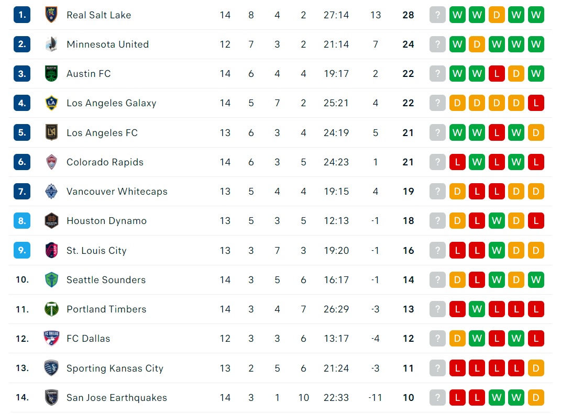
Task: Click the Colorado Rapids team logo
Action: (51, 162)
